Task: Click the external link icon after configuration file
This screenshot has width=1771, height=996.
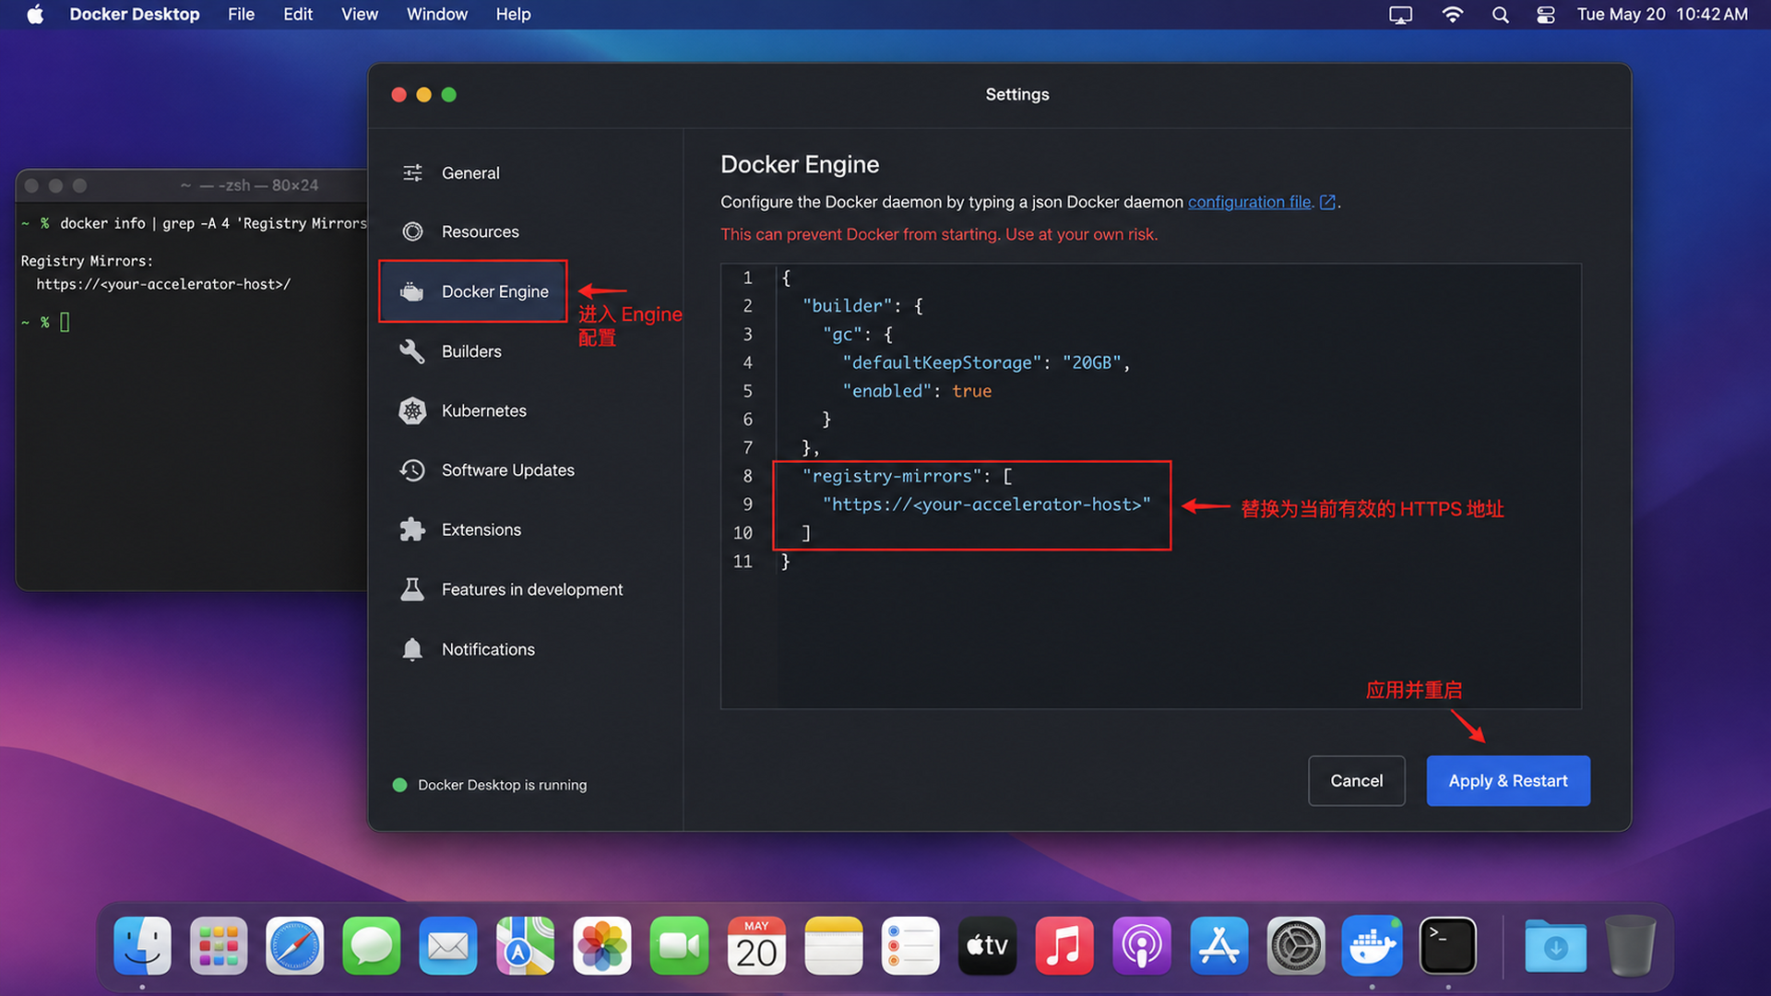Action: [x=1327, y=202]
